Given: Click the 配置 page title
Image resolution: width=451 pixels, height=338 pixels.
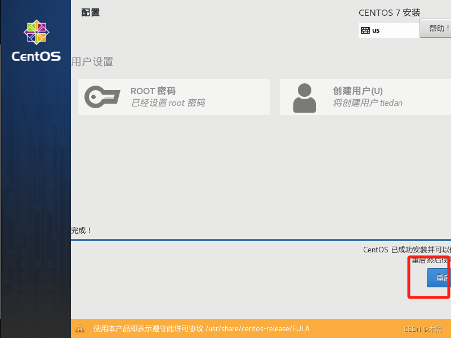Looking at the screenshot, I should (90, 12).
